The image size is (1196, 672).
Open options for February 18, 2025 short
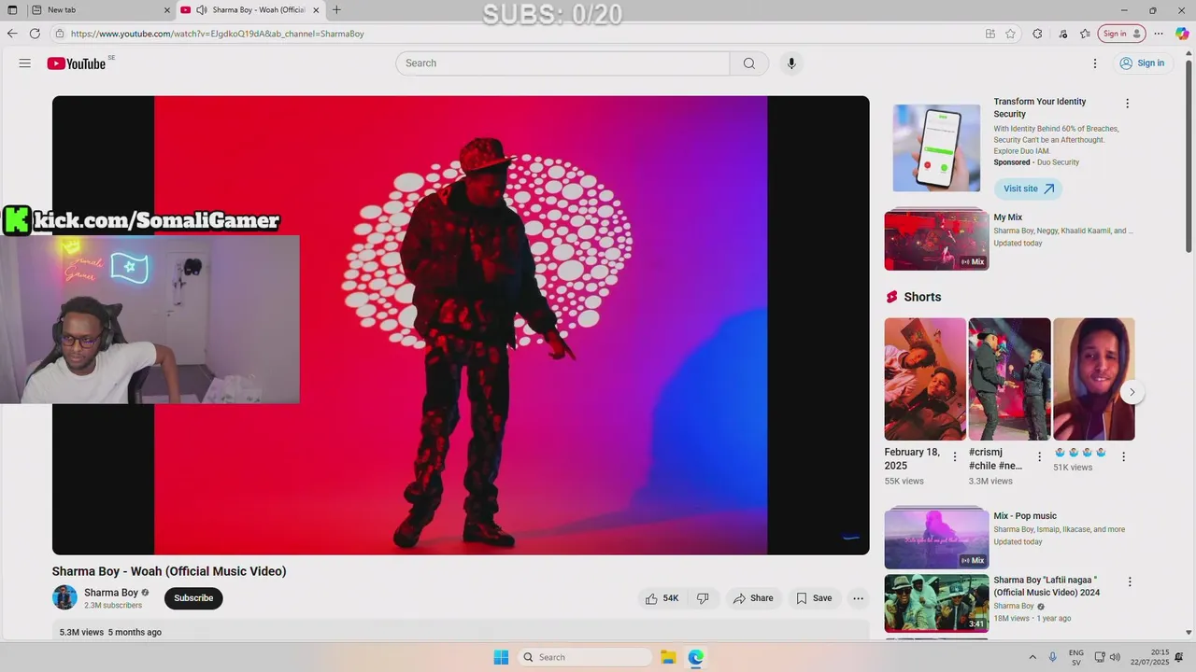(955, 456)
